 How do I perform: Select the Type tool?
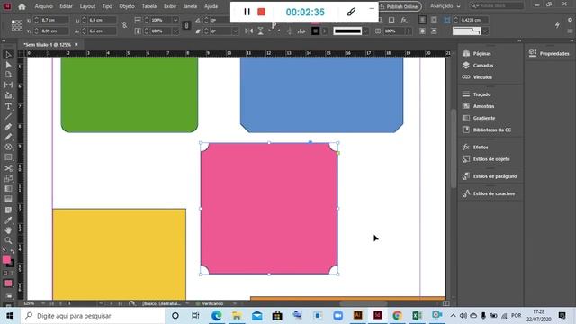(8, 106)
